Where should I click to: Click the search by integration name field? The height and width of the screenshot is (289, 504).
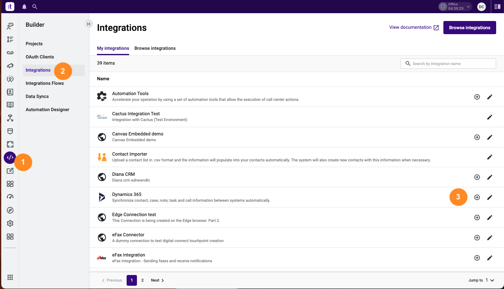pos(448,63)
